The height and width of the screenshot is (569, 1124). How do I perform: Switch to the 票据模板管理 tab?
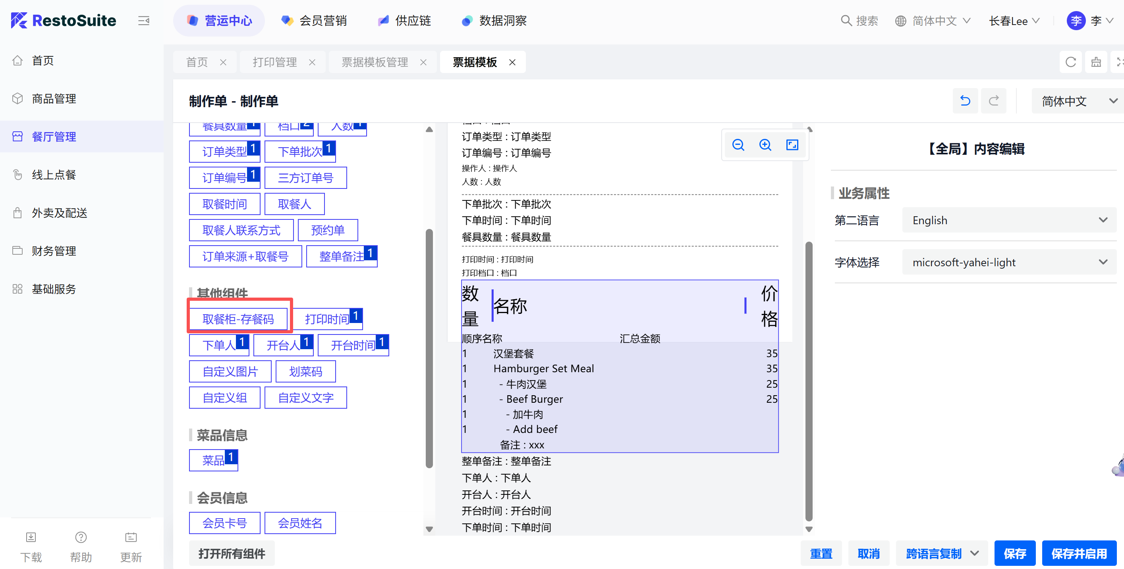[375, 62]
